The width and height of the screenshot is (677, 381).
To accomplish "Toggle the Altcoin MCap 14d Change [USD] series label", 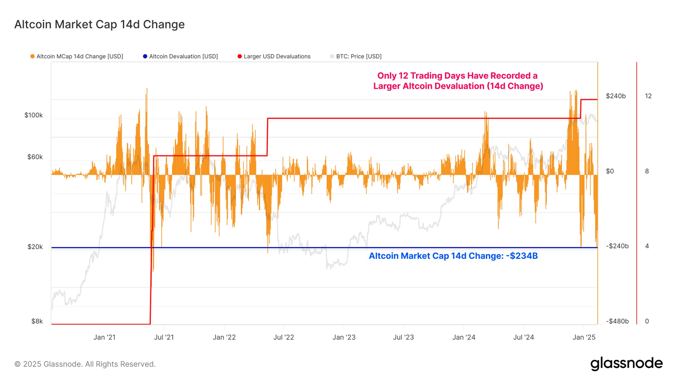I will pyautogui.click(x=80, y=56).
